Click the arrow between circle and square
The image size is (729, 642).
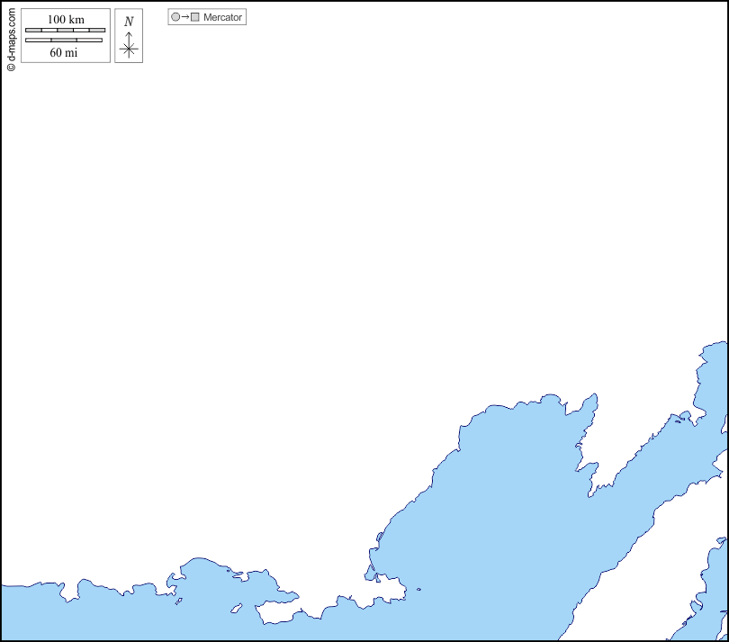point(184,17)
